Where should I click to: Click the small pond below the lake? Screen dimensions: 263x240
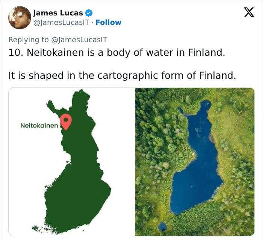pos(162,226)
